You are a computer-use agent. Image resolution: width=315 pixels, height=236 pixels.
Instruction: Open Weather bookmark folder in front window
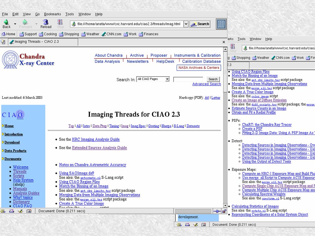[90, 34]
